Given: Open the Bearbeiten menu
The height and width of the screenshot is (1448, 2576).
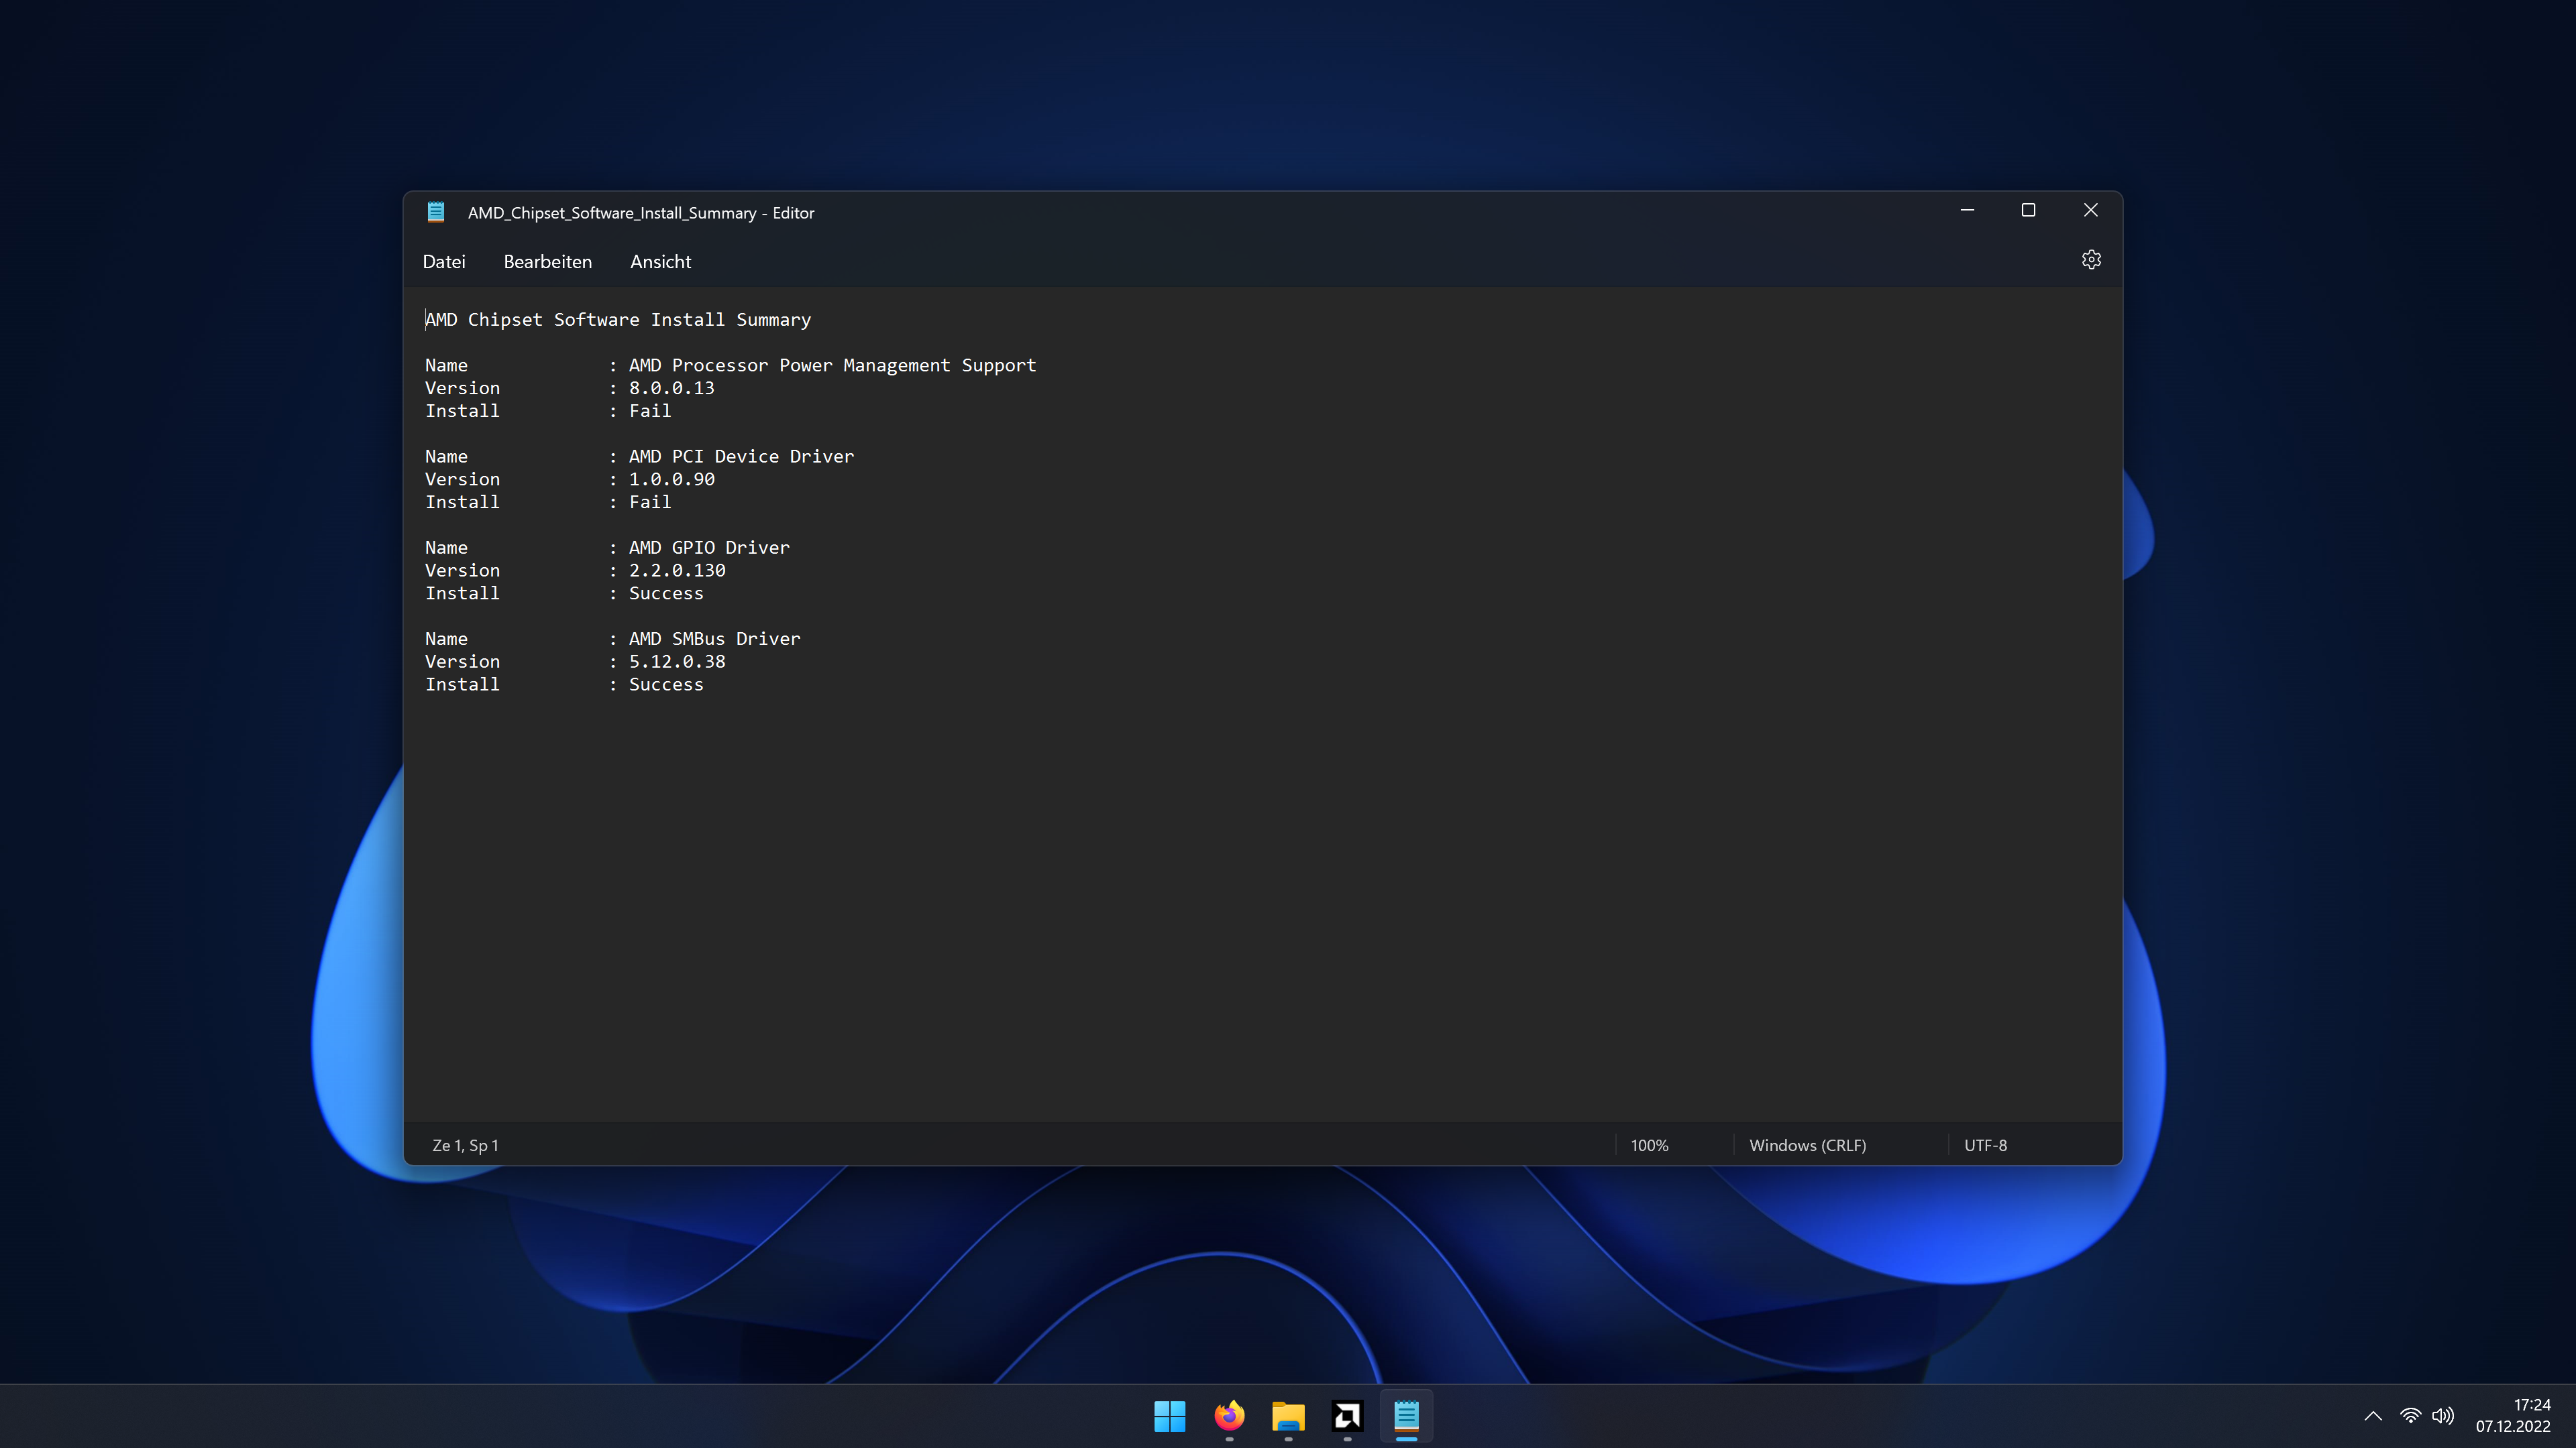Looking at the screenshot, I should pyautogui.click(x=547, y=262).
